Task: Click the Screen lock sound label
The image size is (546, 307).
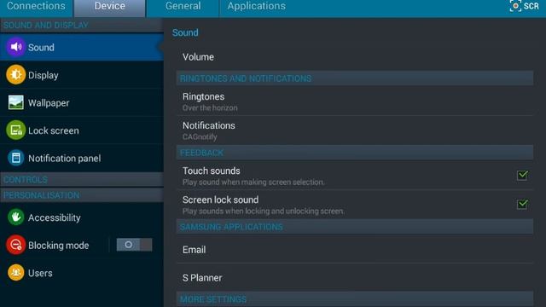Action: 220,200
